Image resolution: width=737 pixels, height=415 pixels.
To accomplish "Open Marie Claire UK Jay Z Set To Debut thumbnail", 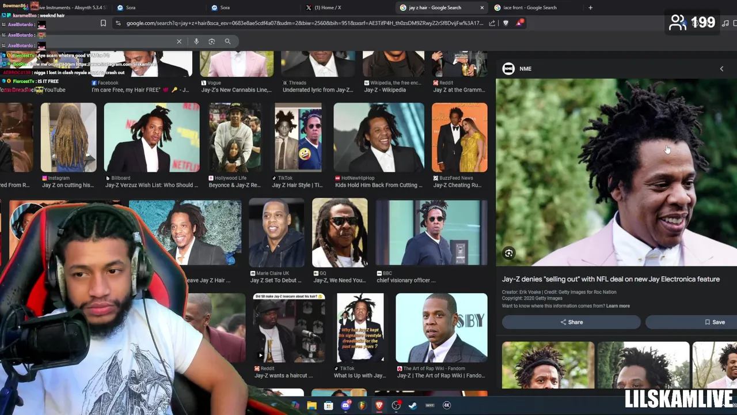I will click(x=276, y=232).
